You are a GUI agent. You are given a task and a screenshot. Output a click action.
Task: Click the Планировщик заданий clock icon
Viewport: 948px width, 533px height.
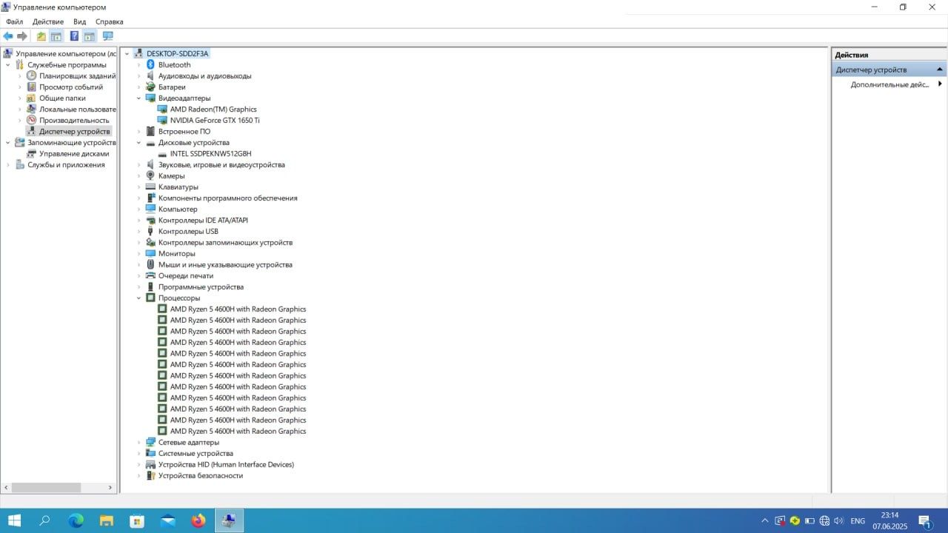coord(32,76)
